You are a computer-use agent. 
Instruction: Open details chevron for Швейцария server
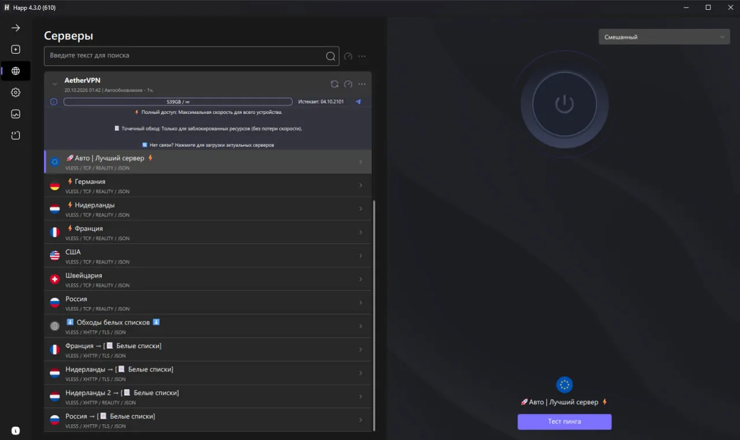[x=361, y=279]
